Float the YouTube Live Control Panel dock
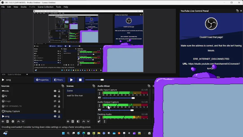 tap(237, 11)
